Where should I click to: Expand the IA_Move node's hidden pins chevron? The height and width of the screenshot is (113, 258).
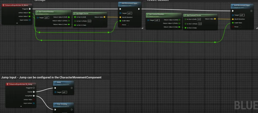(17, 23)
